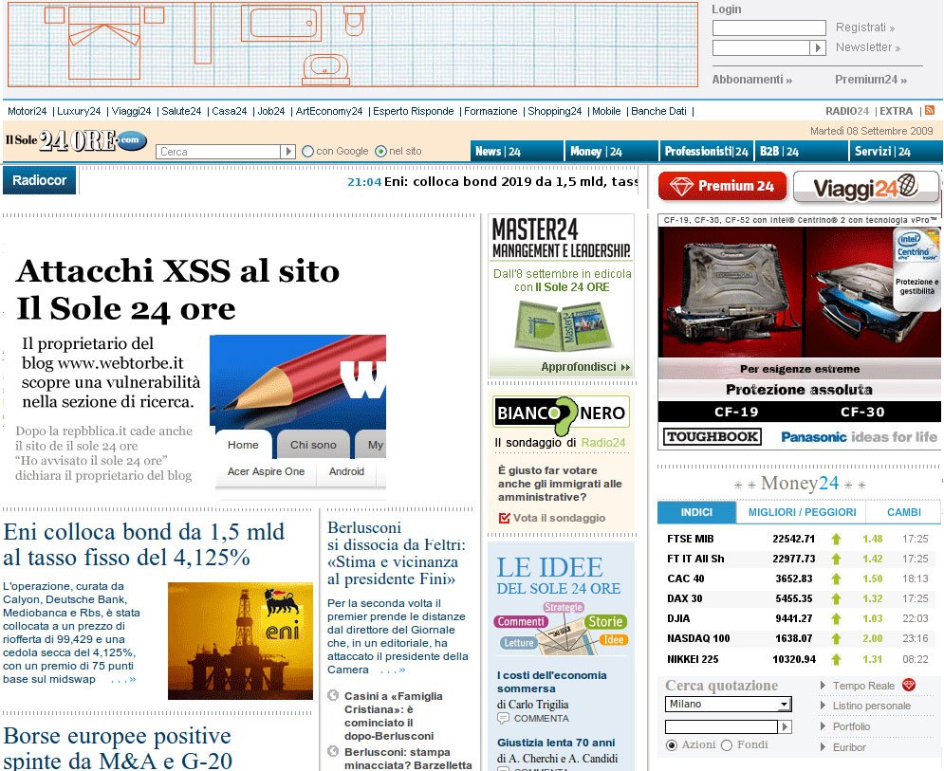Click the Vota il sondaggio checkmark icon
944x771 pixels.
point(504,518)
